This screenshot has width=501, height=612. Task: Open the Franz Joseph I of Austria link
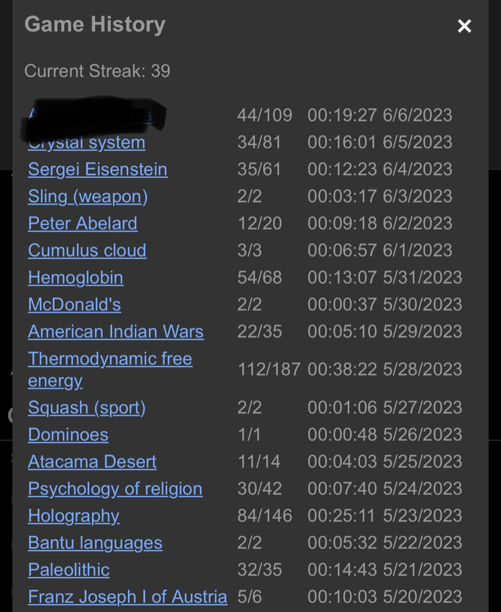coord(127,597)
